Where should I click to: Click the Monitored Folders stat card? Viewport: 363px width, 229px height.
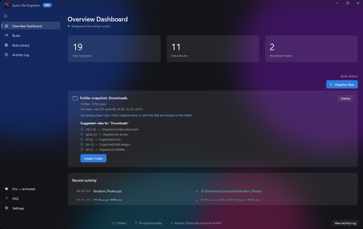[x=311, y=49]
